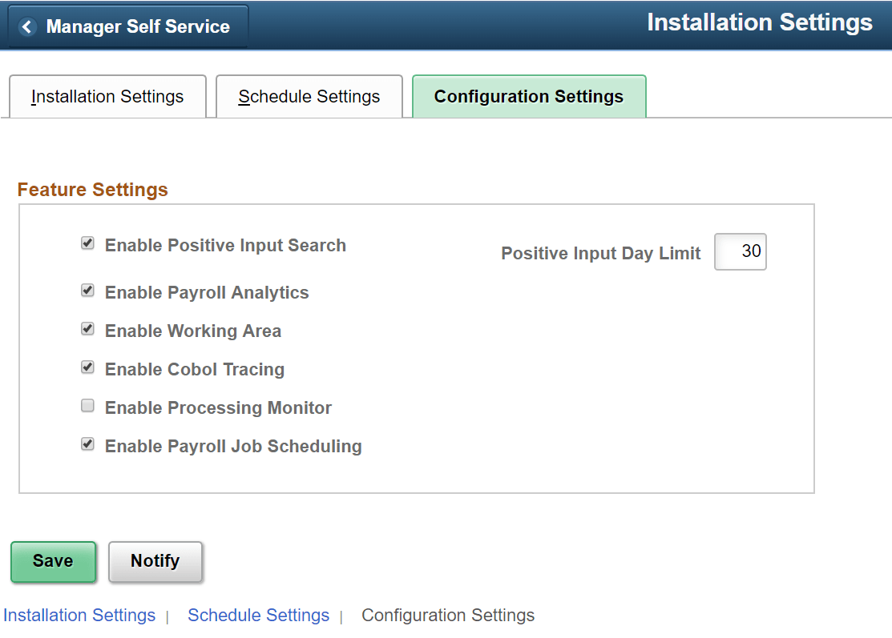Toggle the Enable Working Area checkbox
Viewport: 892px width, 638px height.
(x=87, y=328)
